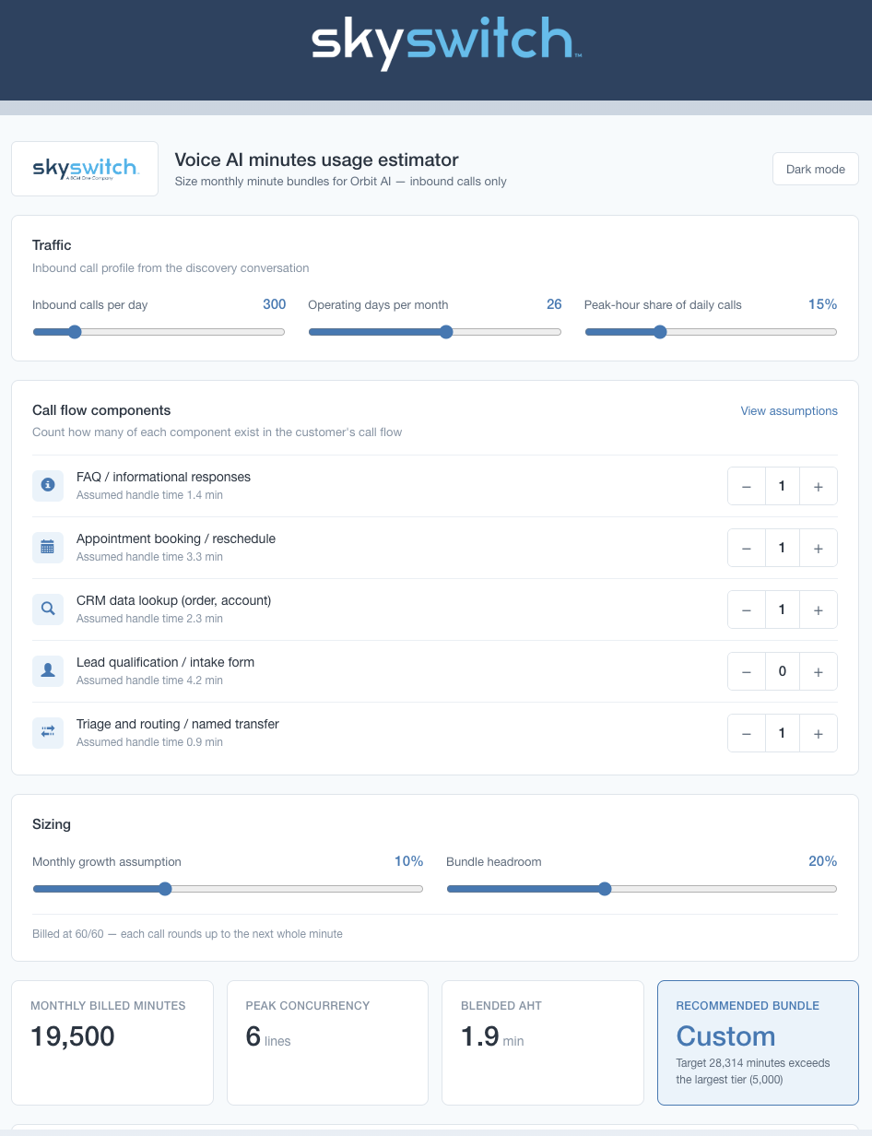
Task: Click the Monthly Billed Minutes card
Action: tap(112, 1043)
